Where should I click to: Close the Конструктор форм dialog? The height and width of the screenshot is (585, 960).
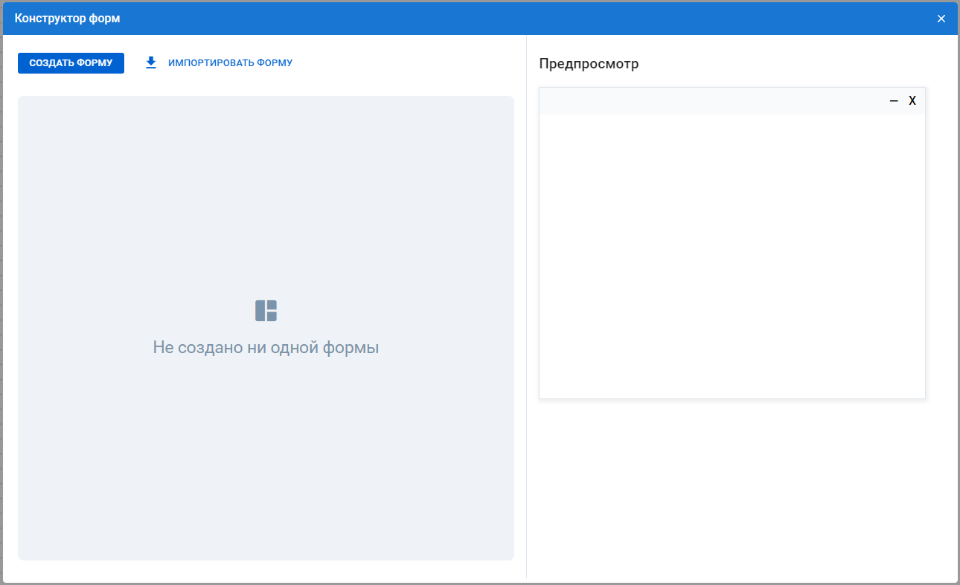(x=941, y=19)
